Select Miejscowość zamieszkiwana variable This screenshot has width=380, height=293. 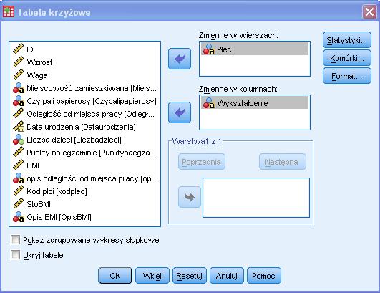point(85,88)
